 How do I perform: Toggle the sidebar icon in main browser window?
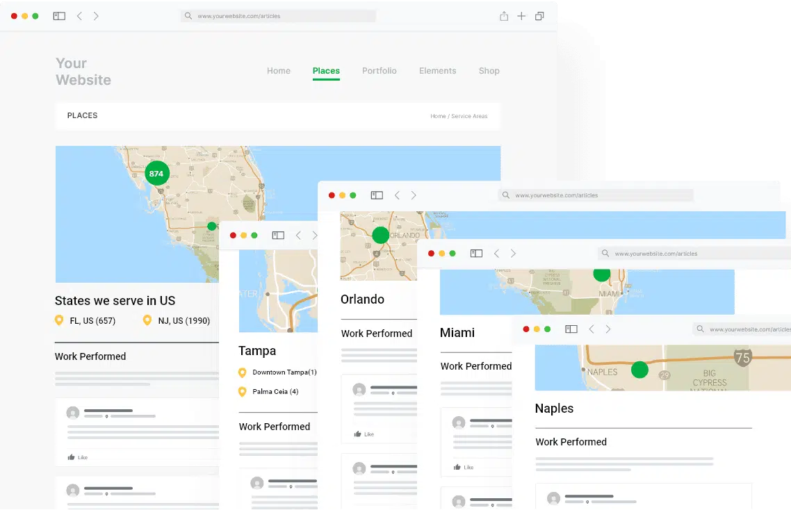click(59, 16)
